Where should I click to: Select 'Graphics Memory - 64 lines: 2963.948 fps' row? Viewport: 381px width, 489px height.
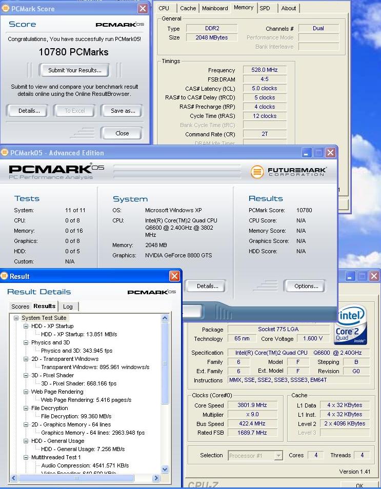click(x=93, y=433)
